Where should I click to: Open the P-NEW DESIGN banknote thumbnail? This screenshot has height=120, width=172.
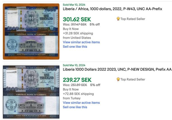click(x=31, y=92)
